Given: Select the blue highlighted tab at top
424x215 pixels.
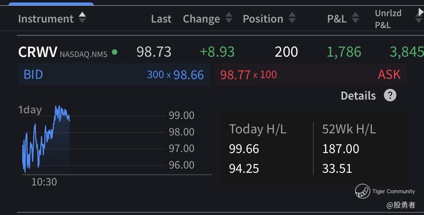Looking at the screenshot, I should [x=51, y=4].
